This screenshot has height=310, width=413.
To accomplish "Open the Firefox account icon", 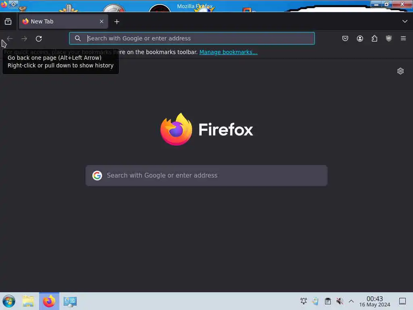I will (360, 38).
